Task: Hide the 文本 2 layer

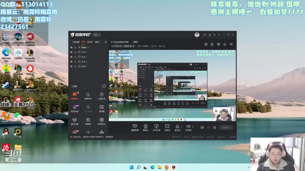Action: [71, 62]
